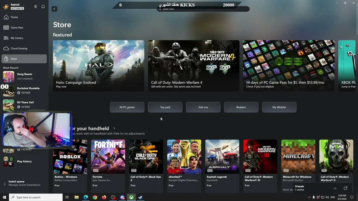This screenshot has height=201, width=358.
Task: Open Firefox from the taskbar
Action: (x=104, y=197)
